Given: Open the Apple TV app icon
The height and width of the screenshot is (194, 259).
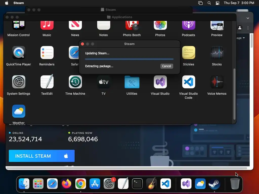Looking at the screenshot, I should point(103,82).
